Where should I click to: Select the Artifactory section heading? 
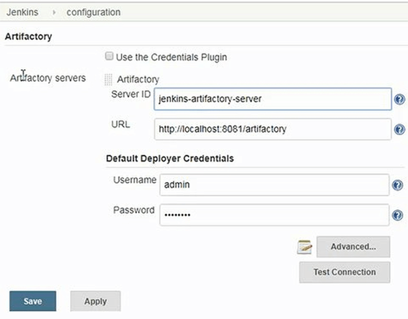(28, 37)
